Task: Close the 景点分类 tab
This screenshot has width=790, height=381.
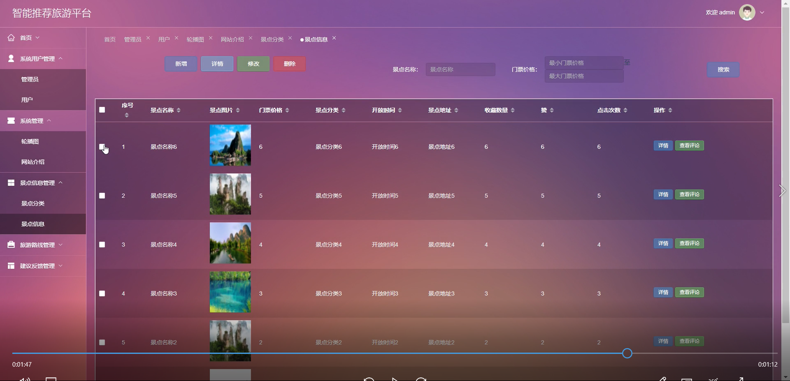Action: 290,38
